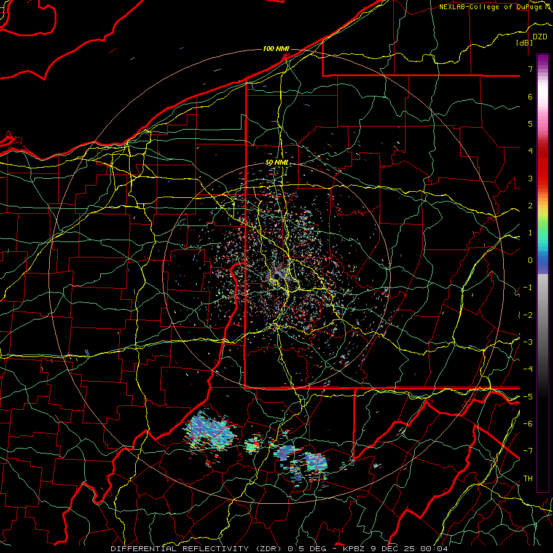Viewport: 553px width, 553px height.
Task: Click the "[dB]" unit label
Action: 525,42
